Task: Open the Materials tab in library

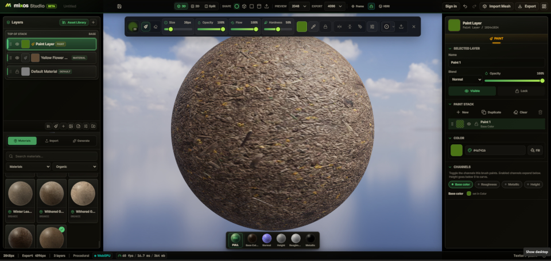Action: pyautogui.click(x=22, y=141)
